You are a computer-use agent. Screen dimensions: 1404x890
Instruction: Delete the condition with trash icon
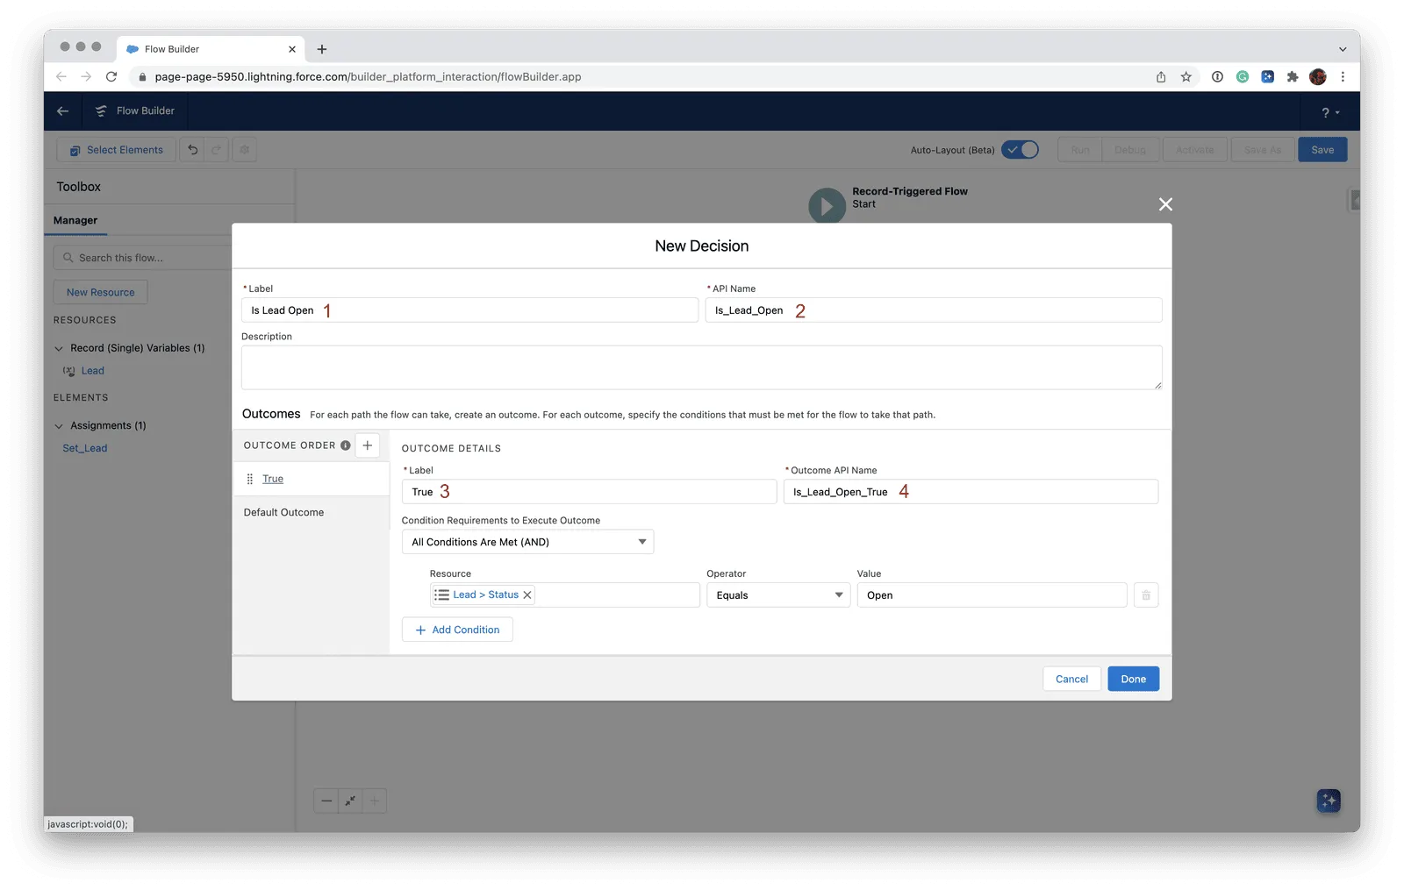[1146, 595]
